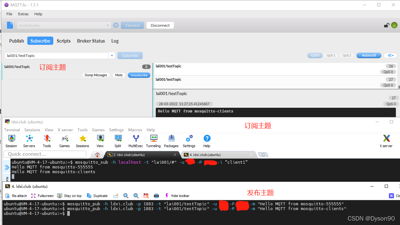Unsubscribe from lai001/testTopic

tap(139, 75)
